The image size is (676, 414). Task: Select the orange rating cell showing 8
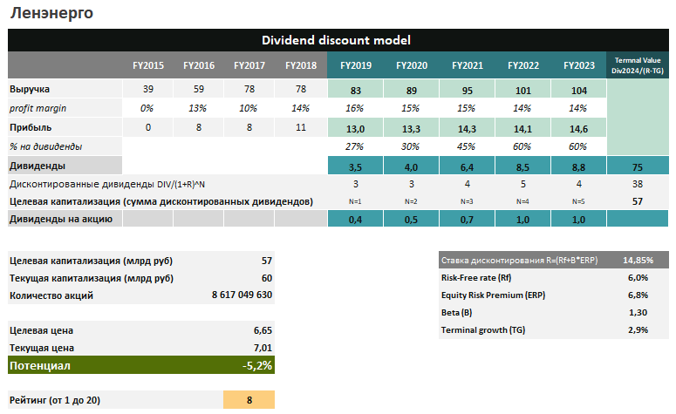[249, 400]
